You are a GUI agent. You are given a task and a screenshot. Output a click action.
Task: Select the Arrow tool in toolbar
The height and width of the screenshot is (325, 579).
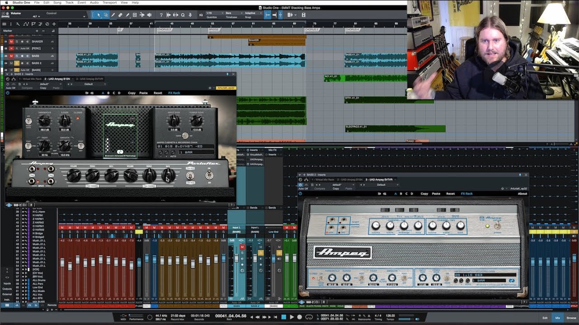pos(99,15)
